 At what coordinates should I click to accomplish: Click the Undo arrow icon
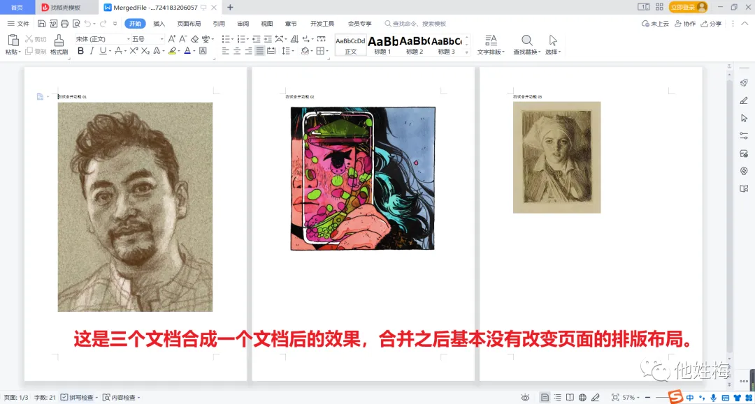click(87, 24)
